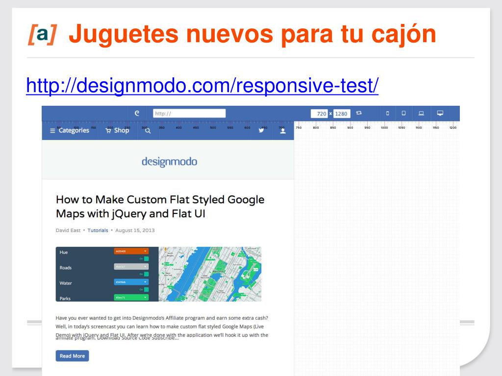502x376 pixels.
Task: Open the Flat Styled Google Maps article title
Action: (x=160, y=206)
